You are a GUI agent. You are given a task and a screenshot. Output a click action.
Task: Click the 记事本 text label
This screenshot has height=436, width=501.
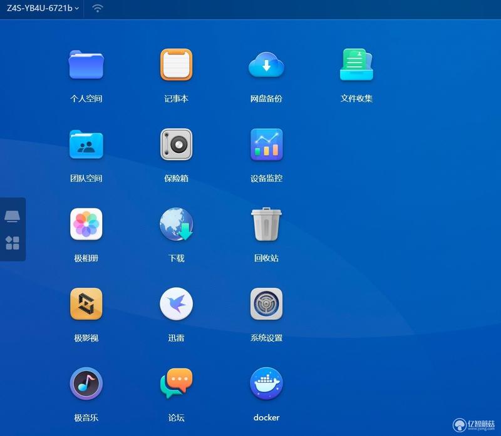[177, 98]
